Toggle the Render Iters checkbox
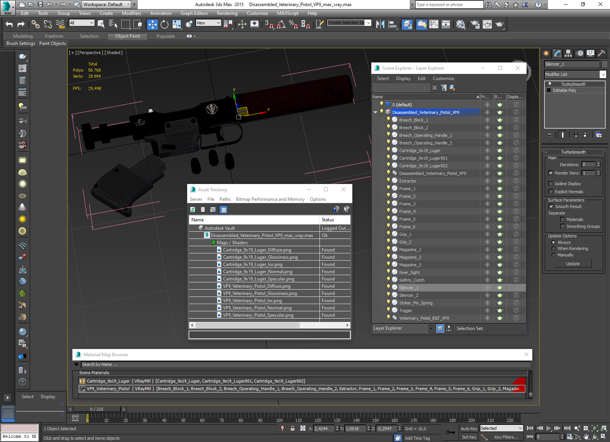The height and width of the screenshot is (442, 610). point(551,173)
